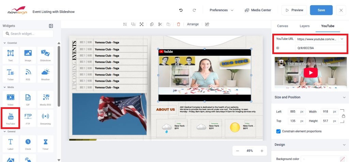Click the widget panel scrollbar down arrow
Screen dimensions: 349x162
tap(59, 160)
